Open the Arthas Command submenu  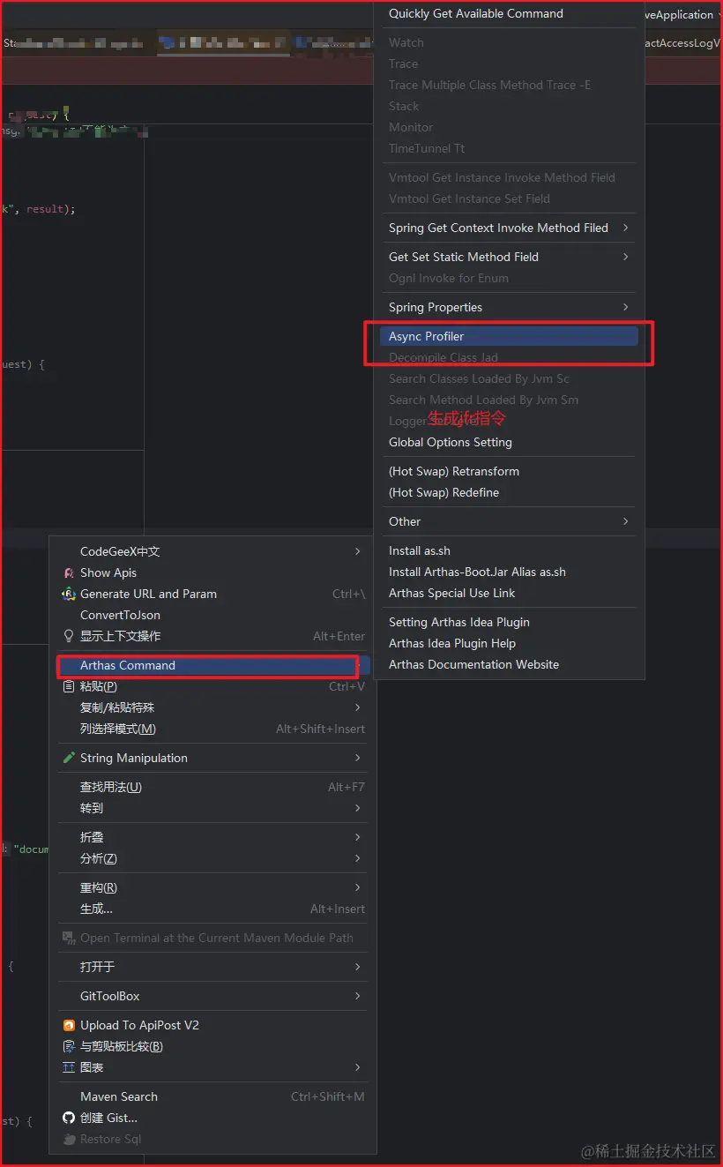(x=212, y=665)
